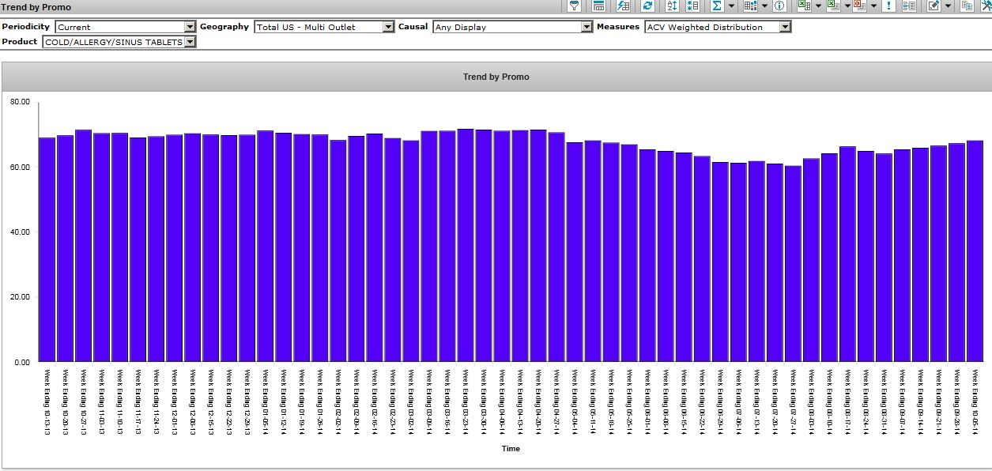
Task: Click the first green Excel export icon
Action: (804, 6)
